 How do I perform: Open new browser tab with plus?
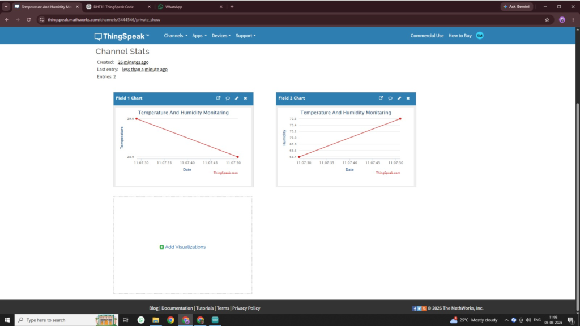tap(232, 7)
